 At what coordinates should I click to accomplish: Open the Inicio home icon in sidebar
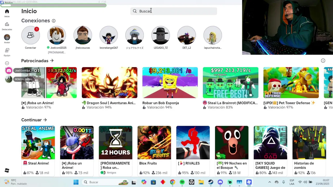(7, 11)
